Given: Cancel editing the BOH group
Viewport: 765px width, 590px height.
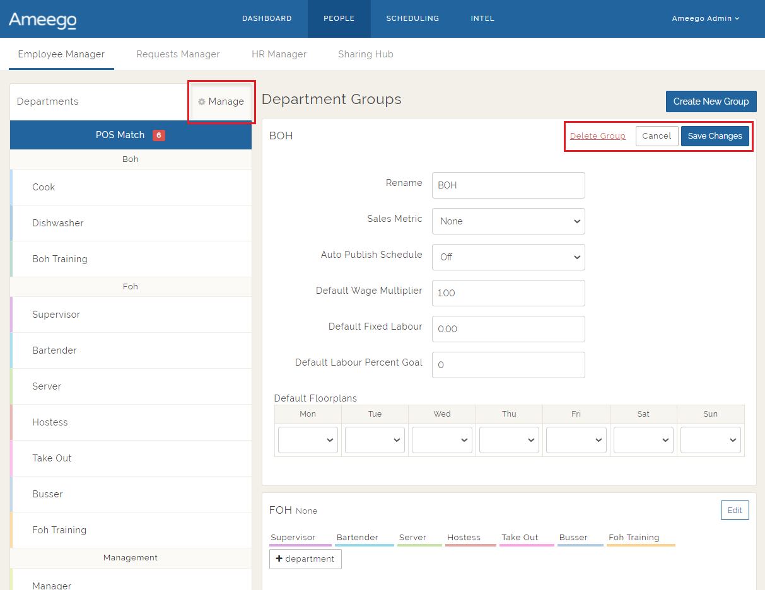Looking at the screenshot, I should pos(657,136).
